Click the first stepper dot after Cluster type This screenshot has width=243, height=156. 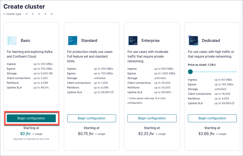[x=26, y=14]
